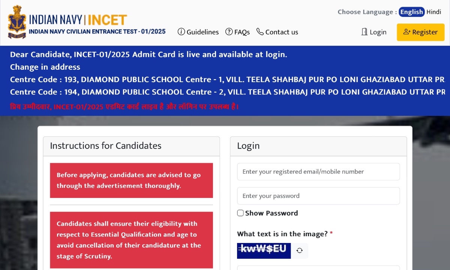Image resolution: width=450 pixels, height=270 pixels.
Task: Go to Contact us
Action: [282, 32]
